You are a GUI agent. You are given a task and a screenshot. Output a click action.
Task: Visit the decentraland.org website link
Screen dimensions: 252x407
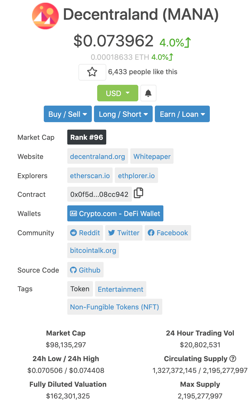click(x=97, y=156)
